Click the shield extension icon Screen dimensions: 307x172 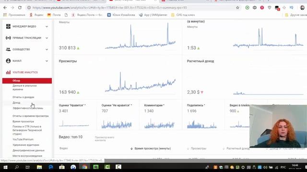click(270, 8)
